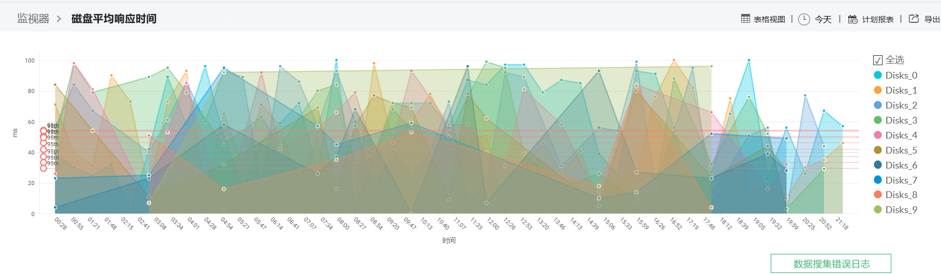Click the Disks_0 cyan legend dot
Image resolution: width=941 pixels, height=274 pixels.
point(878,75)
